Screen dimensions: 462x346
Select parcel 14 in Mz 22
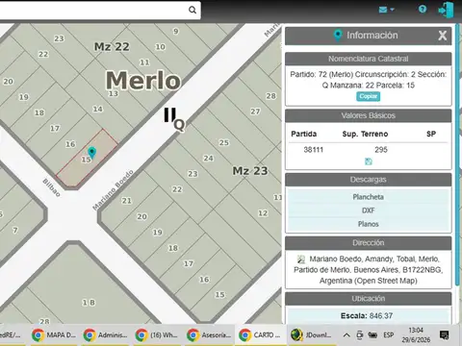tap(97, 109)
